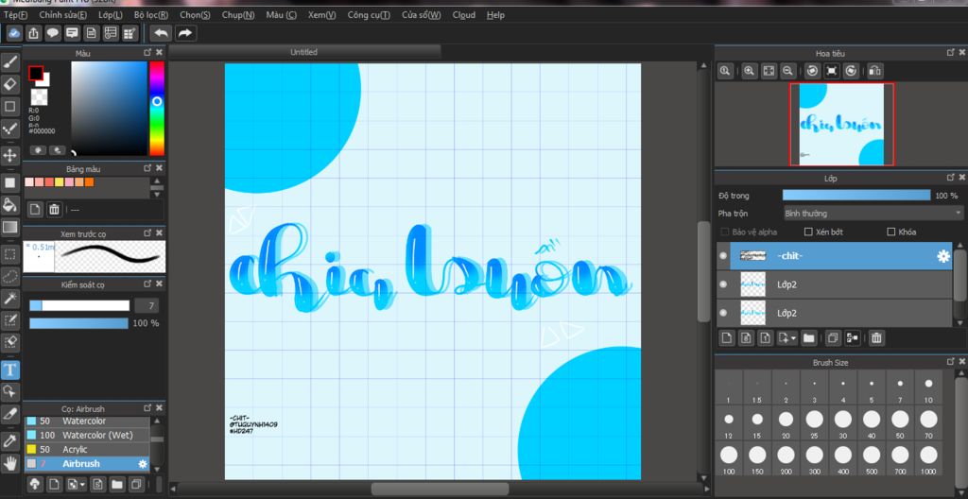Open the Tệp menu
This screenshot has width=968, height=499.
click(16, 15)
